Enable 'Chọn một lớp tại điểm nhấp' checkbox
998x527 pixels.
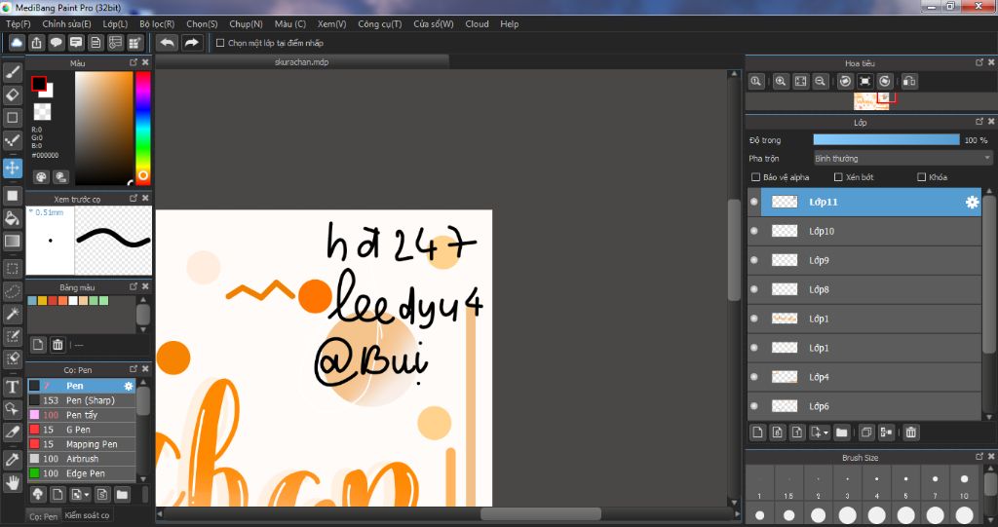coord(220,43)
